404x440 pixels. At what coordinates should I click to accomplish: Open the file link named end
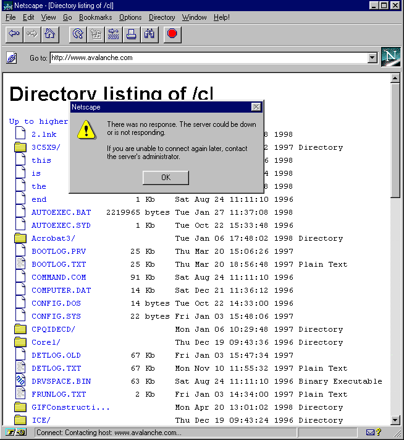(39, 199)
